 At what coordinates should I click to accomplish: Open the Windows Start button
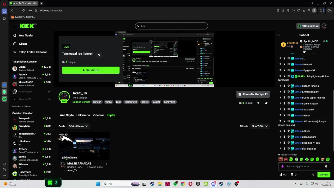(98, 184)
